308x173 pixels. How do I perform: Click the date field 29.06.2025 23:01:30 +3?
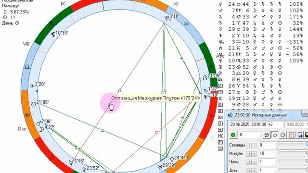[256, 124]
